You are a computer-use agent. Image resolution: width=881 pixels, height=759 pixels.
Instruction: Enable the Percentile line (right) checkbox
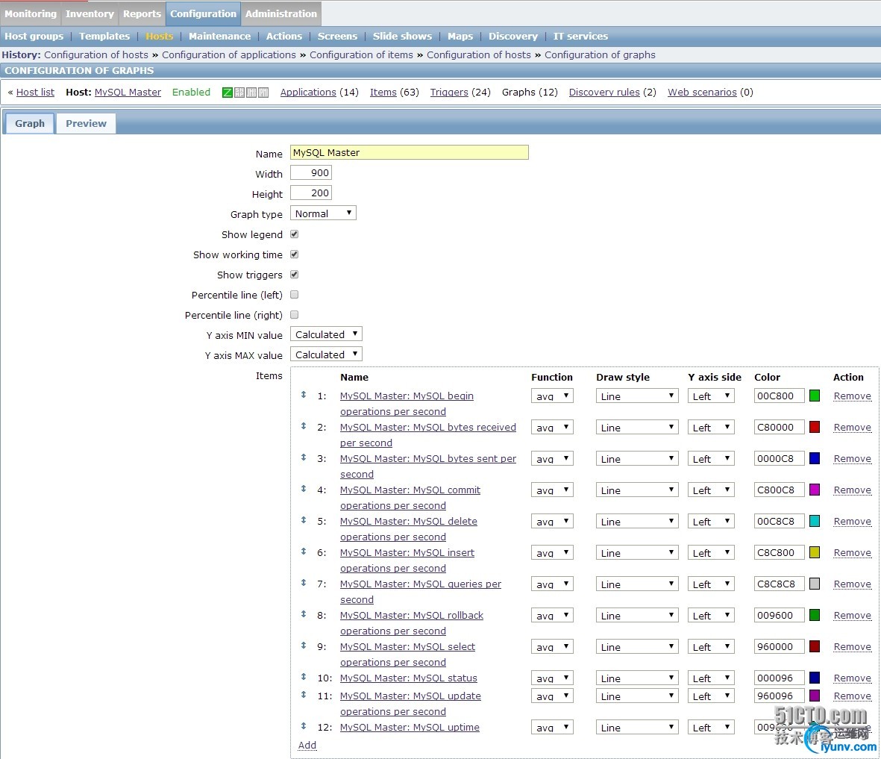[x=295, y=315]
